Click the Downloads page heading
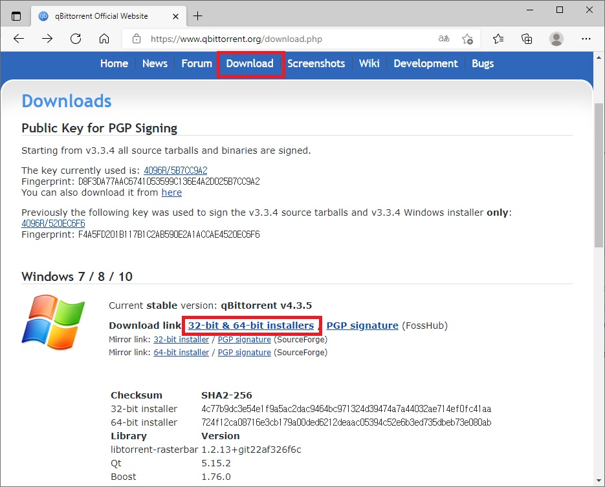 click(67, 101)
